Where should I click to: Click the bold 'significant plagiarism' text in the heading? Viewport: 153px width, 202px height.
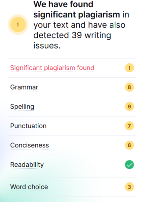tap(77, 15)
